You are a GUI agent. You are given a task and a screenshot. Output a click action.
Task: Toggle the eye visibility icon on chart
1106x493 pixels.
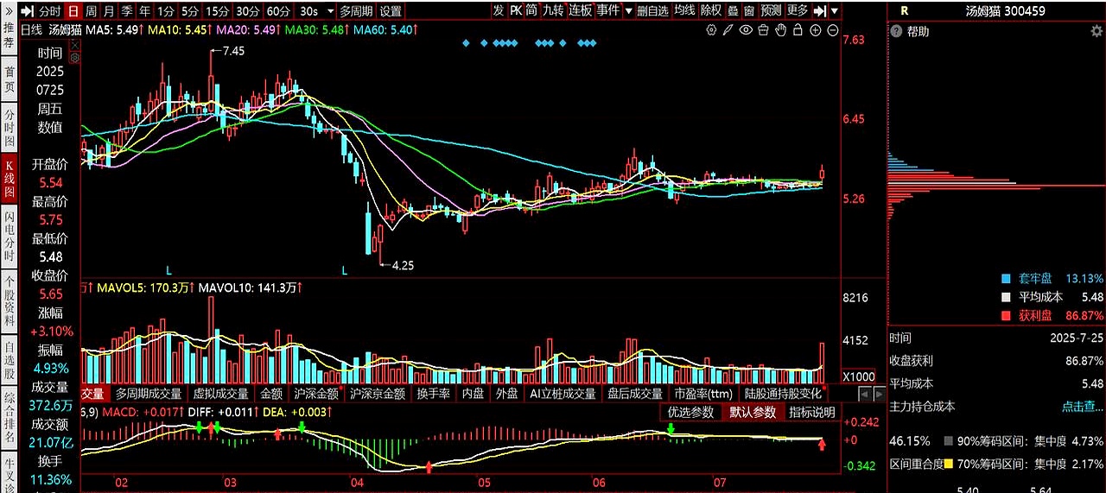point(746,30)
